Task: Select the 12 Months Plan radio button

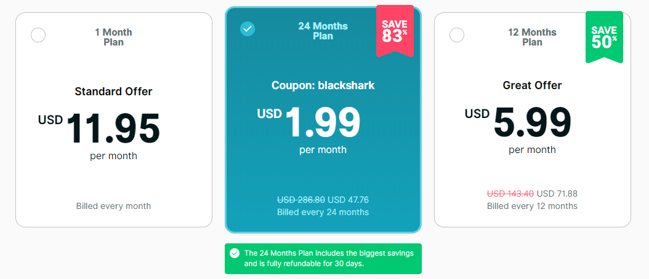Action: pos(457,35)
